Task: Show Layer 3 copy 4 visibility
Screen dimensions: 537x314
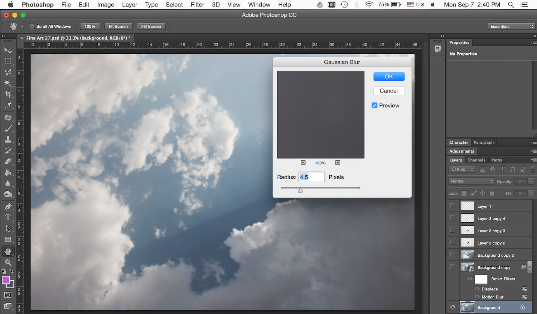Action: tap(453, 218)
